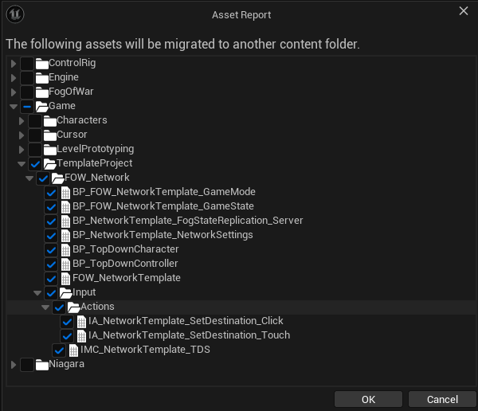The image size is (478, 411).
Task: Click the IA_NetworkTemplate_SetDestination_Touch file icon
Action: [x=81, y=335]
